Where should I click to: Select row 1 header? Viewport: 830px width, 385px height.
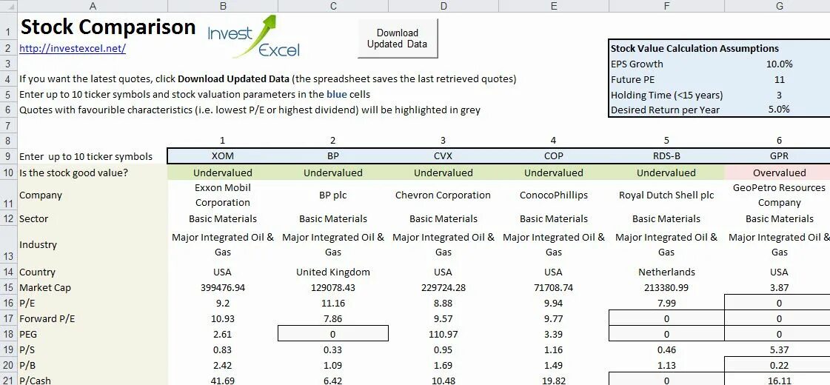[8, 27]
